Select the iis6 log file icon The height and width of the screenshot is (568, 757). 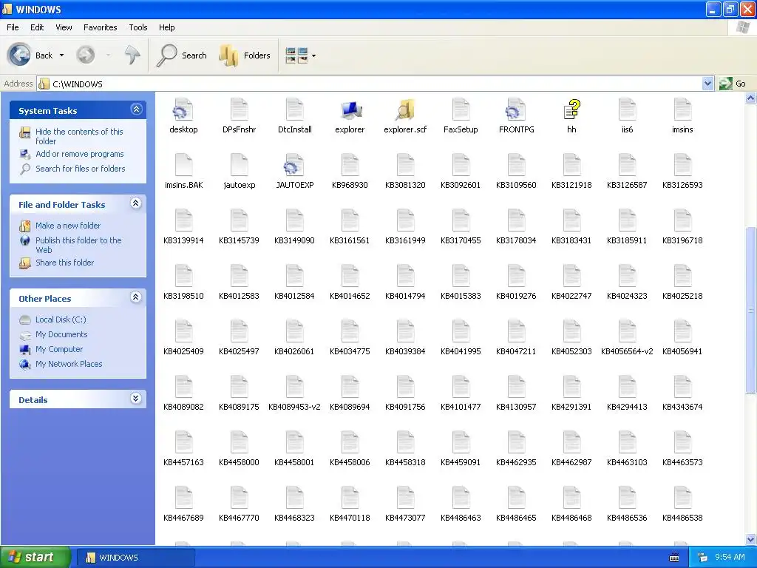pos(627,109)
